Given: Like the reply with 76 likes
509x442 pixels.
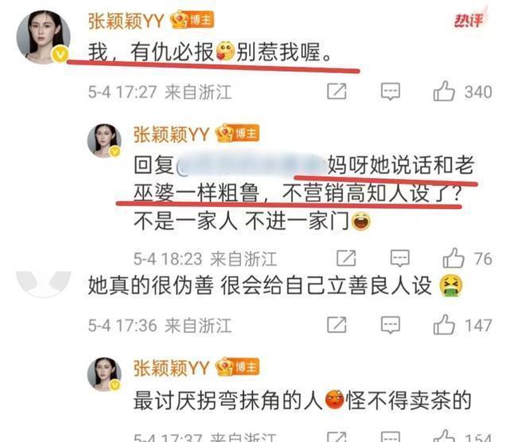Looking at the screenshot, I should tap(453, 258).
